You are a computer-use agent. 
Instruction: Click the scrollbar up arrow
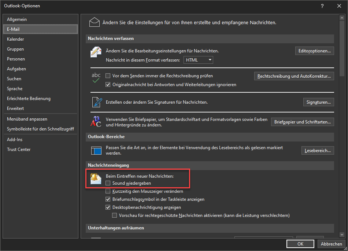pos(342,18)
